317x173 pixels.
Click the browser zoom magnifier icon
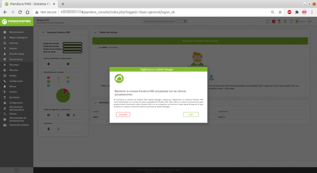(272, 12)
